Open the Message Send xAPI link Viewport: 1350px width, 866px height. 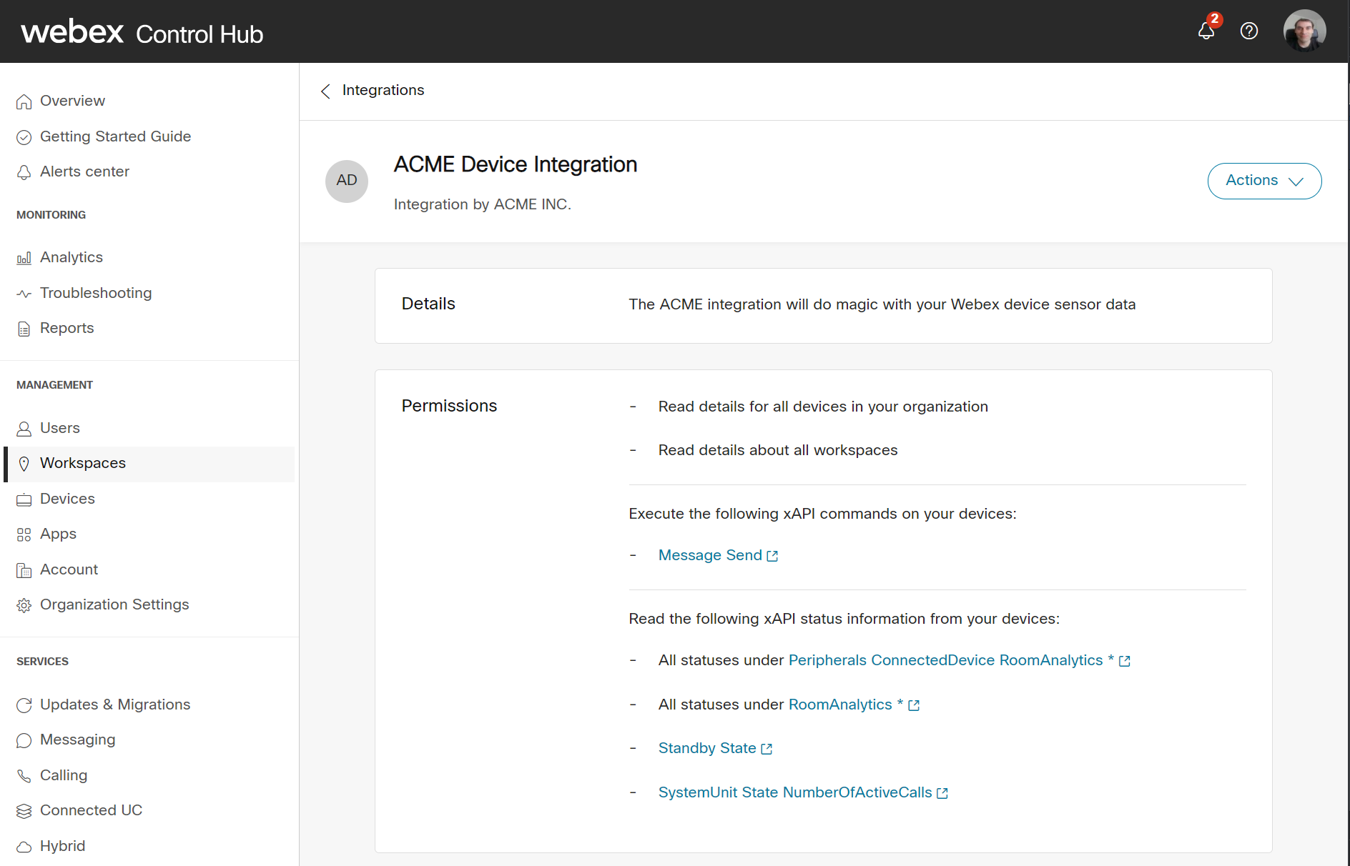[x=710, y=555]
